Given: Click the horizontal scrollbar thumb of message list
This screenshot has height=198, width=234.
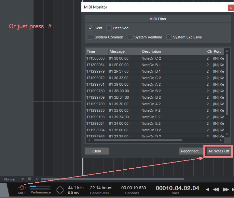Looking at the screenshot, I should (138, 140).
